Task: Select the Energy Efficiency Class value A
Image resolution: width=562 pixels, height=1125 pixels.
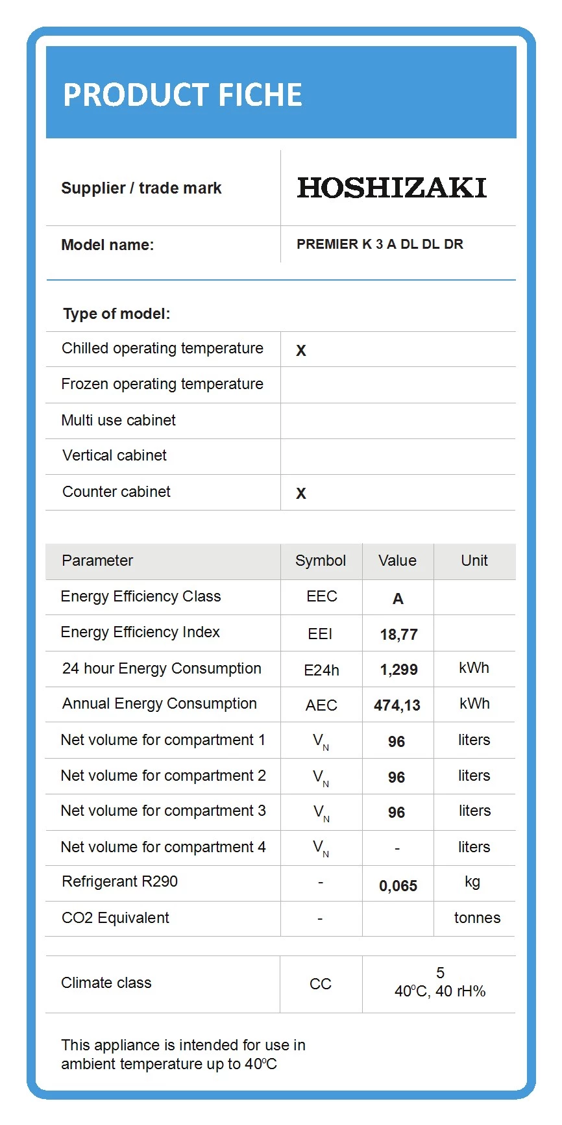Action: [x=398, y=599]
